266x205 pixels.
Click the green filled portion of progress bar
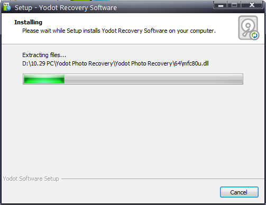click(44, 79)
